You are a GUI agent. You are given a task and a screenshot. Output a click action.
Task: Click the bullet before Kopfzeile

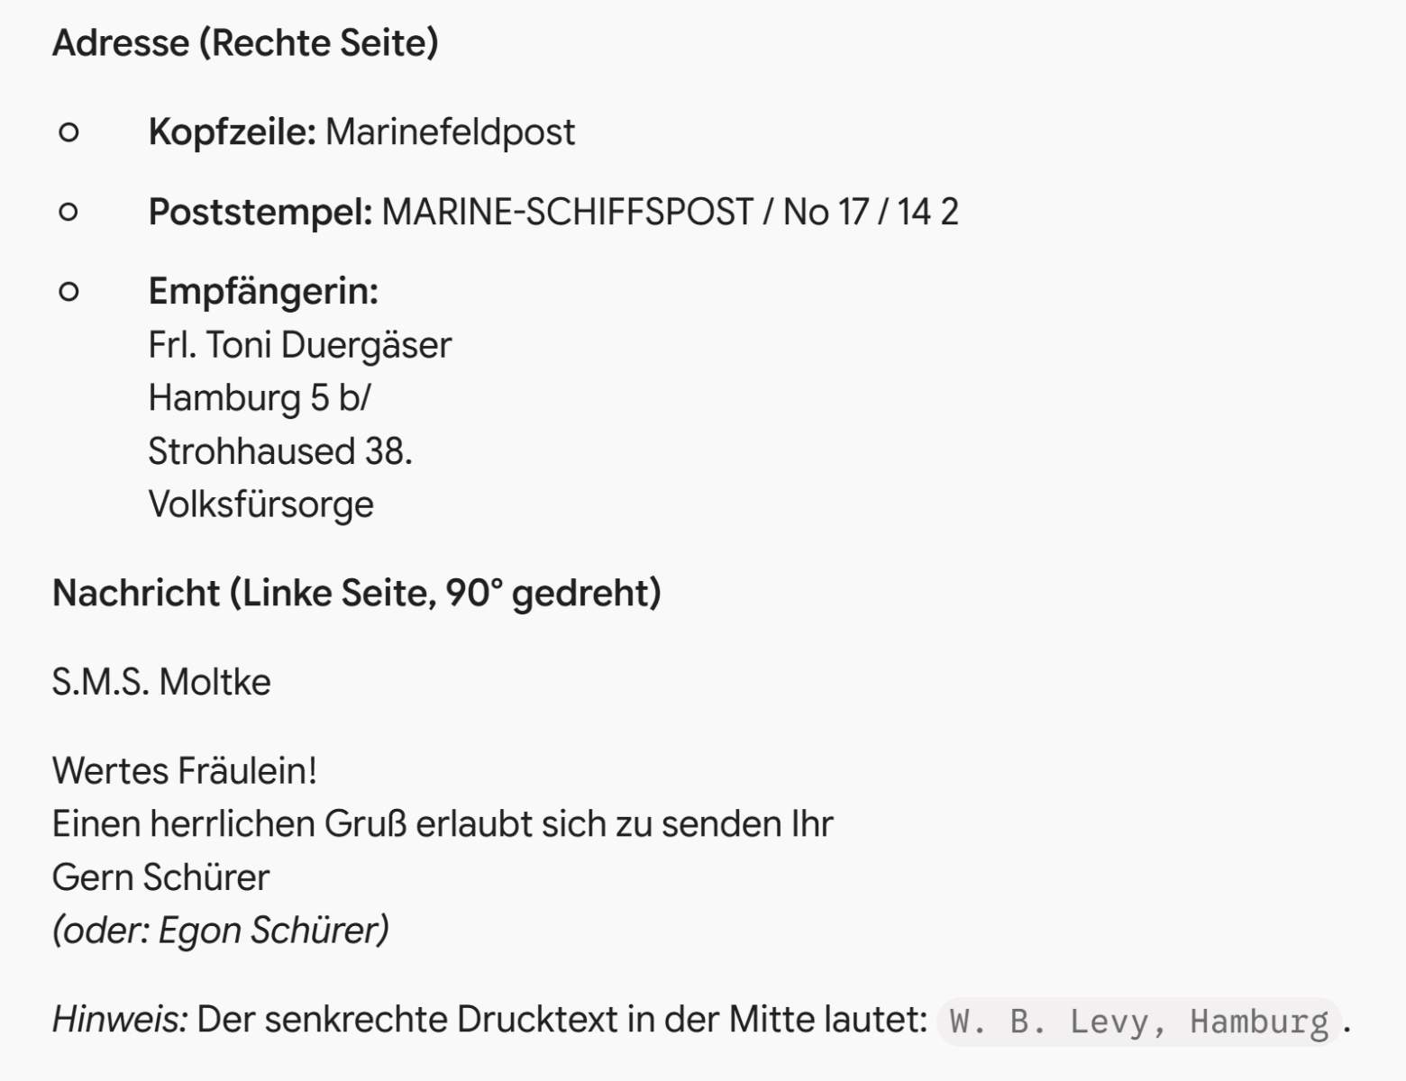coord(68,133)
